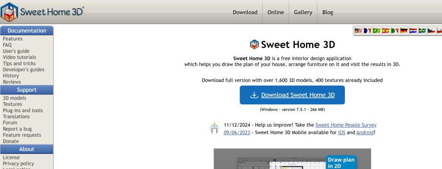
Task: Open Features in the Documentation sidebar
Action: (13, 39)
